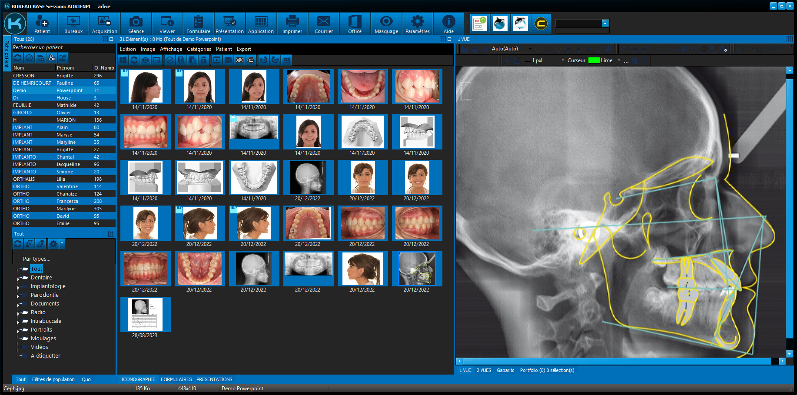Click the Rechercher un patient search field
The height and width of the screenshot is (395, 797).
tap(63, 47)
